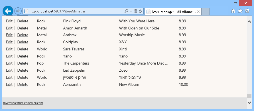Open the address bar dropdown arrow
This screenshot has width=254, height=111.
point(131,11)
